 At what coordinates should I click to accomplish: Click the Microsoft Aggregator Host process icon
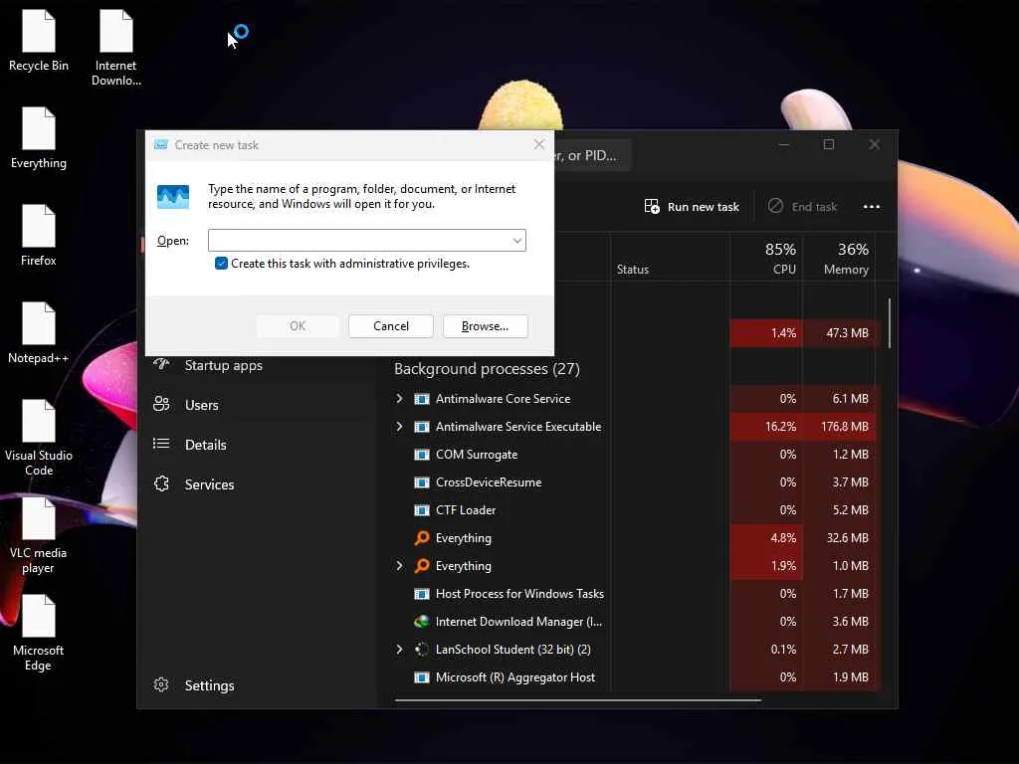tap(422, 677)
